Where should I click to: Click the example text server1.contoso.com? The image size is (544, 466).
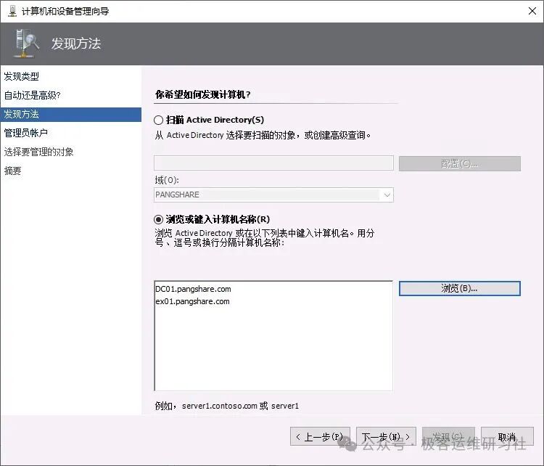tap(219, 406)
